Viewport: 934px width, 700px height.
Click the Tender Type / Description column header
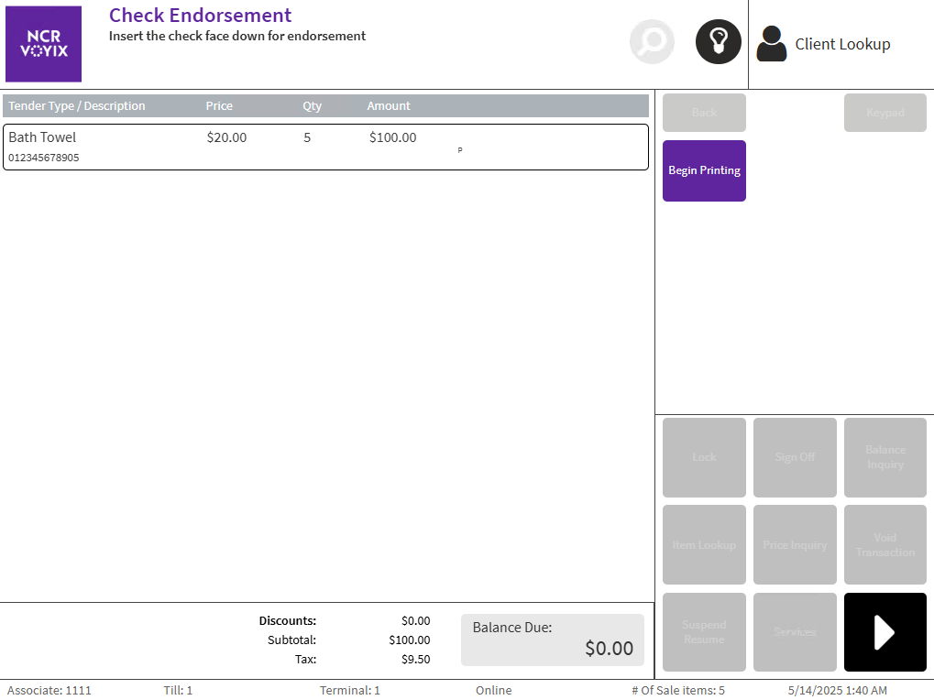(x=77, y=106)
